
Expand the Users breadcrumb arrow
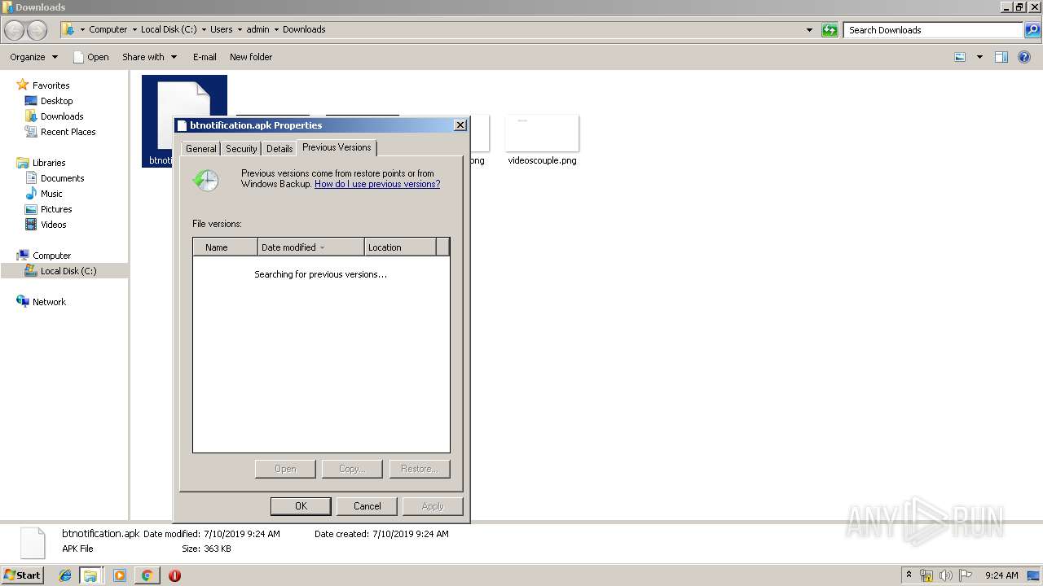pyautogui.click(x=240, y=29)
